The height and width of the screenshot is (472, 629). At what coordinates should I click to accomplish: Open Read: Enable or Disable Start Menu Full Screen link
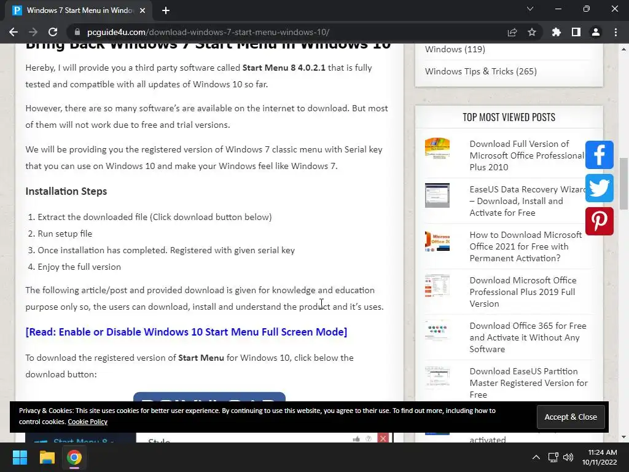pos(186,332)
